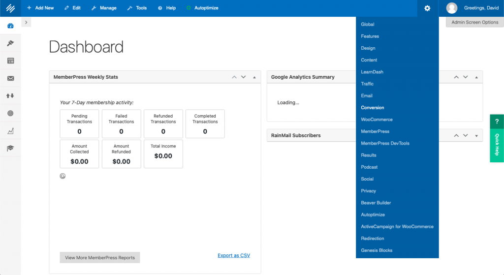Open the envelope email icon in sidebar

(10, 78)
